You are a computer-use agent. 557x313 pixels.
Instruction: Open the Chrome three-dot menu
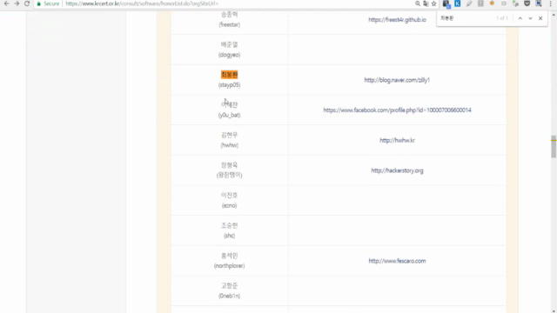tap(550, 3)
